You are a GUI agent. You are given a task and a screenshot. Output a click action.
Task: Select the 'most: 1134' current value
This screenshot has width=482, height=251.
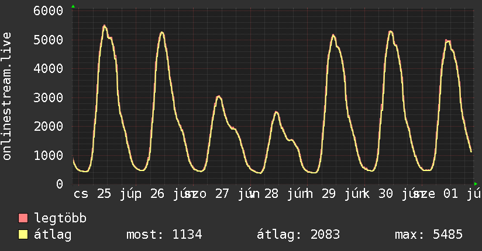(164, 235)
